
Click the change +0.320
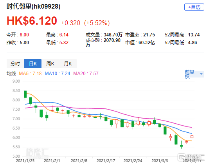(x=70, y=23)
